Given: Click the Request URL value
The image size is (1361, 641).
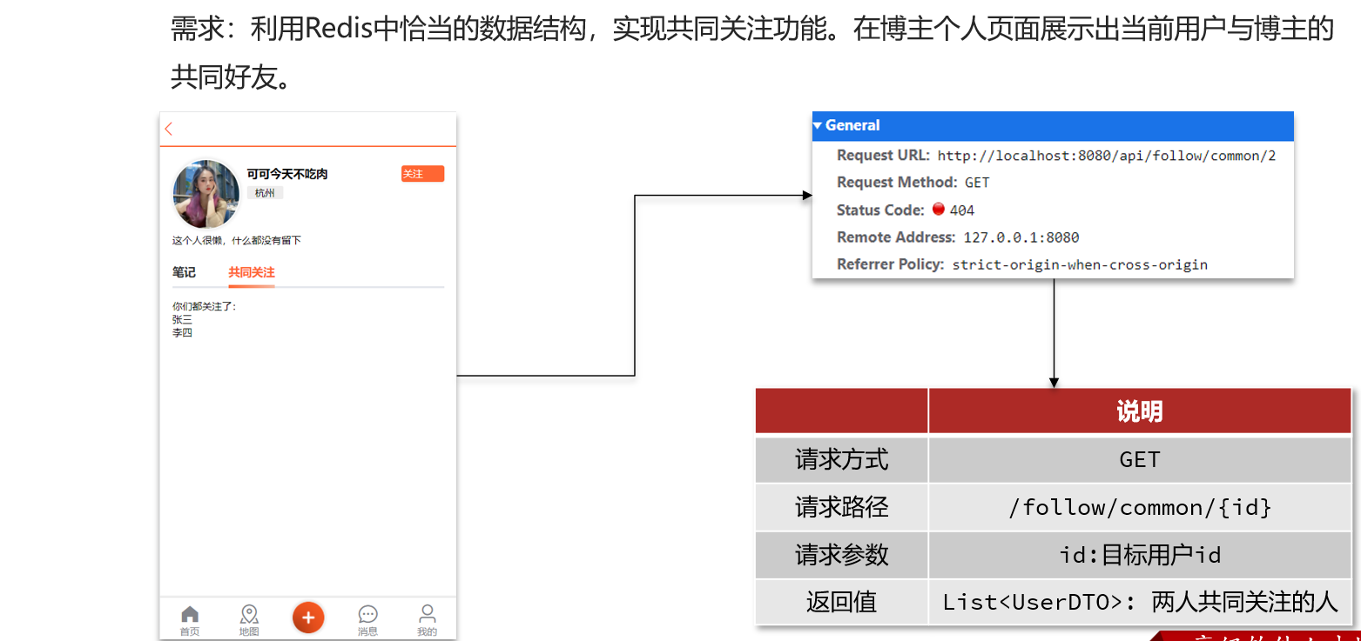Looking at the screenshot, I should (1107, 156).
